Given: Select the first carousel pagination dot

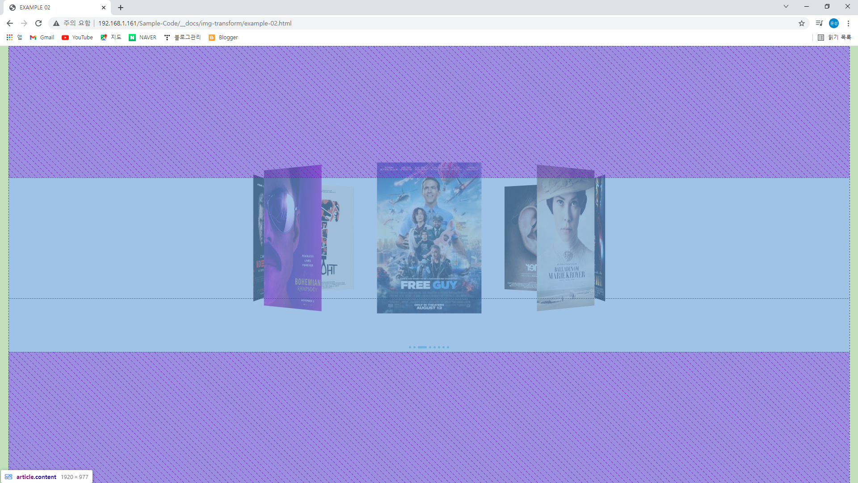Looking at the screenshot, I should [x=410, y=347].
